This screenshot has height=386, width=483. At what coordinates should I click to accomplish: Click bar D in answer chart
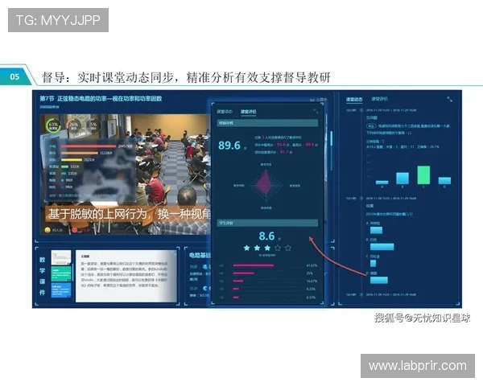(444, 181)
